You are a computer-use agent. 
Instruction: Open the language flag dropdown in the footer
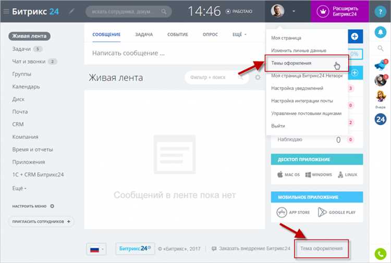click(96, 249)
